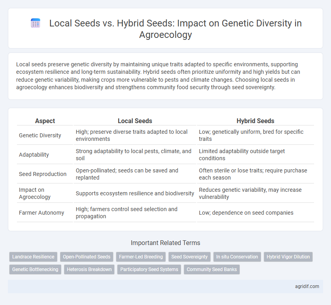
Task: Open the Open-Pollinated Seeds tag
Action: click(x=87, y=256)
